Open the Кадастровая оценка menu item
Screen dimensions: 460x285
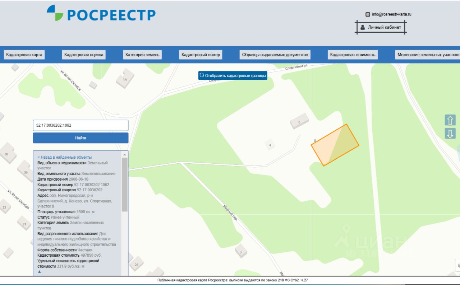click(x=84, y=55)
